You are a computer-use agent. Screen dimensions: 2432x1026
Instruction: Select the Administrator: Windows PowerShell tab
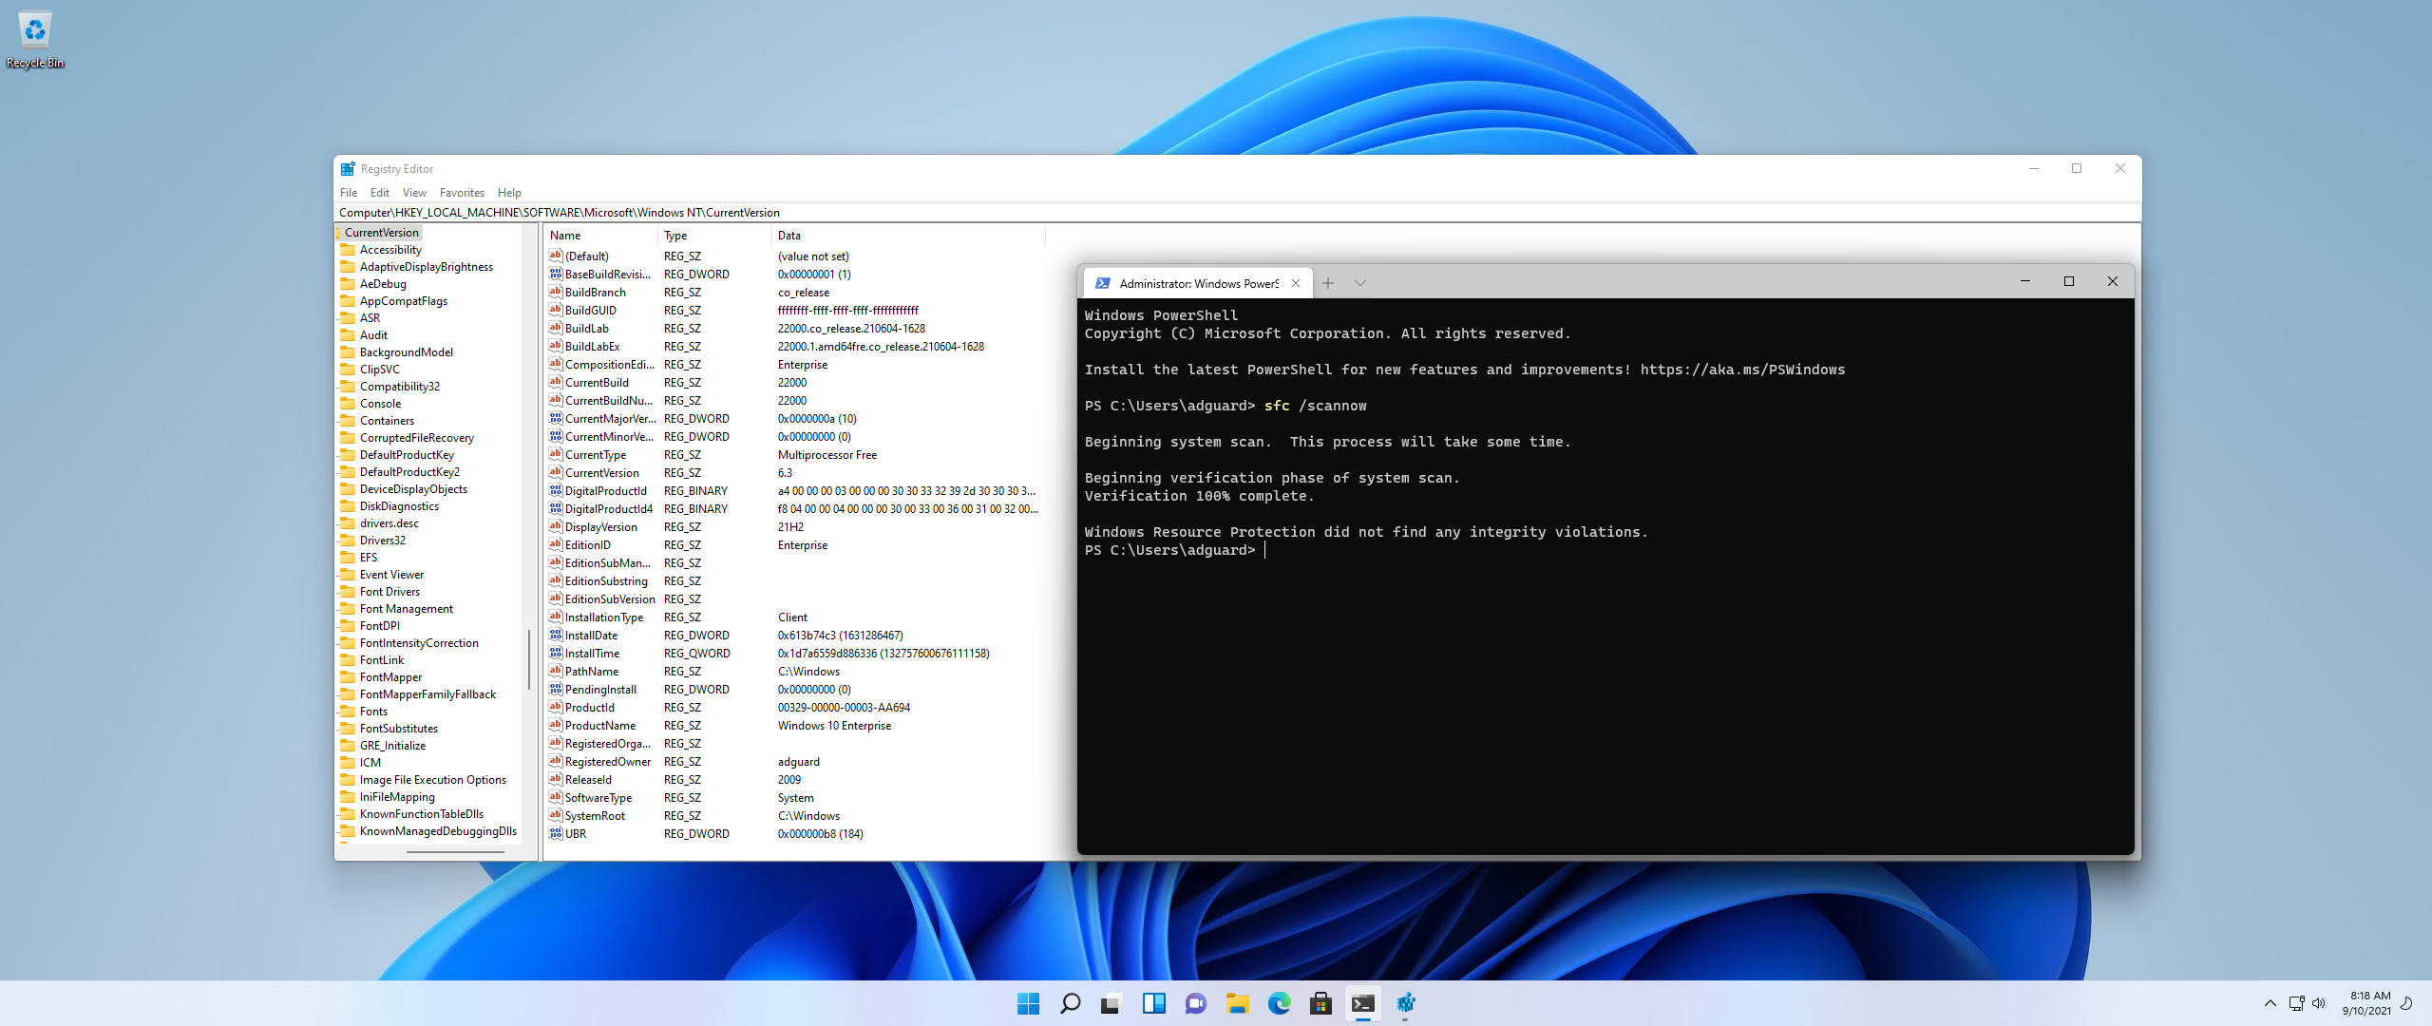[1198, 283]
